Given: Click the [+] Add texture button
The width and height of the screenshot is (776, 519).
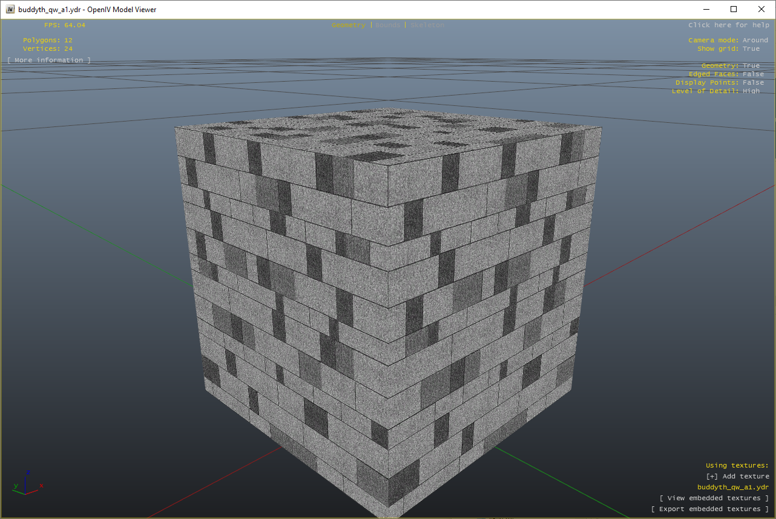Looking at the screenshot, I should [x=738, y=477].
